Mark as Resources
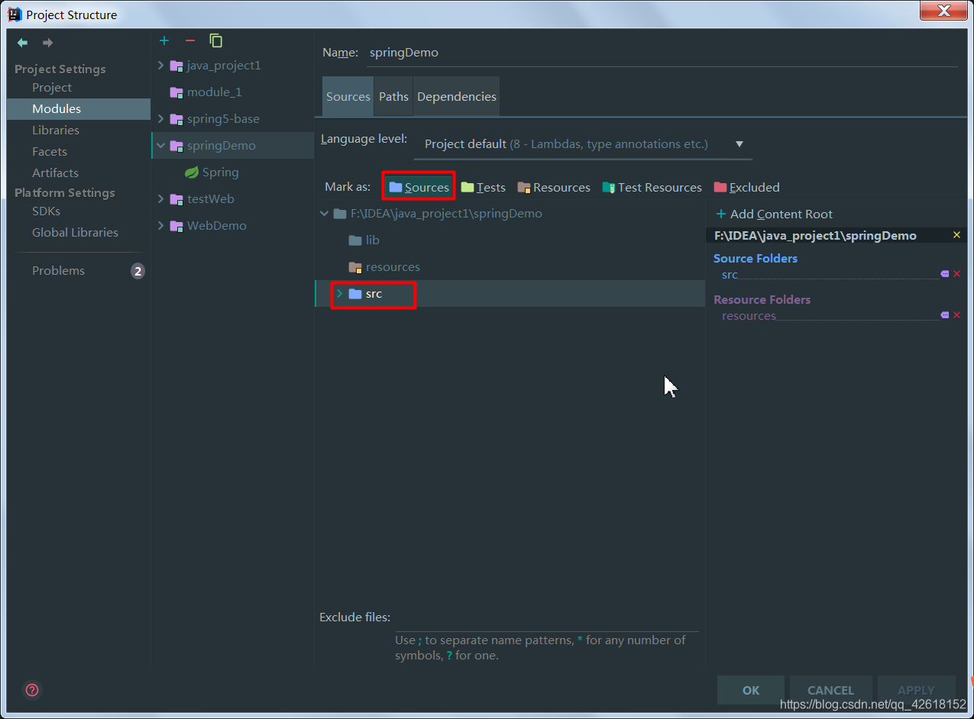Screen dimensions: 974x719 pos(554,187)
